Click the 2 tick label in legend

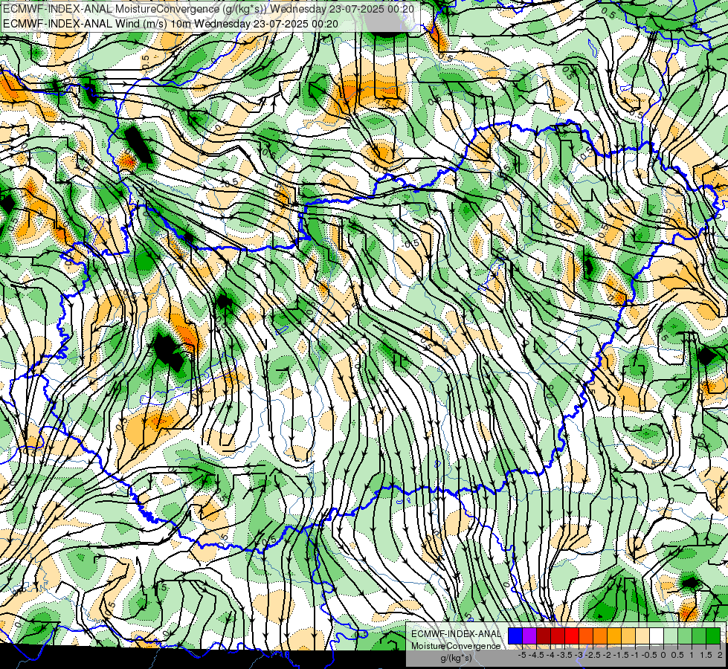pyautogui.click(x=720, y=655)
